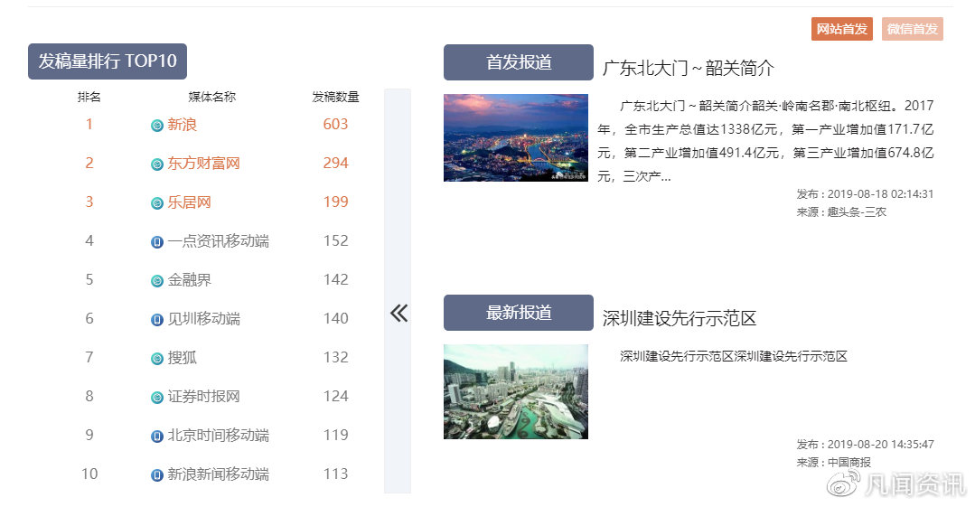Open the Shenzhen aerial view thumbnail

coord(515,392)
